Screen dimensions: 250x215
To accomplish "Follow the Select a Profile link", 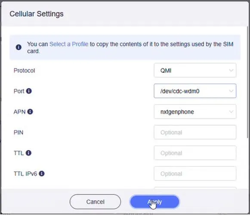I will click(69, 44).
